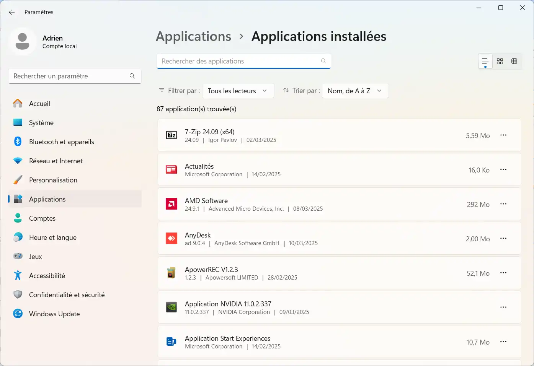Open Accessibilité settings
534x366 pixels.
click(75, 276)
